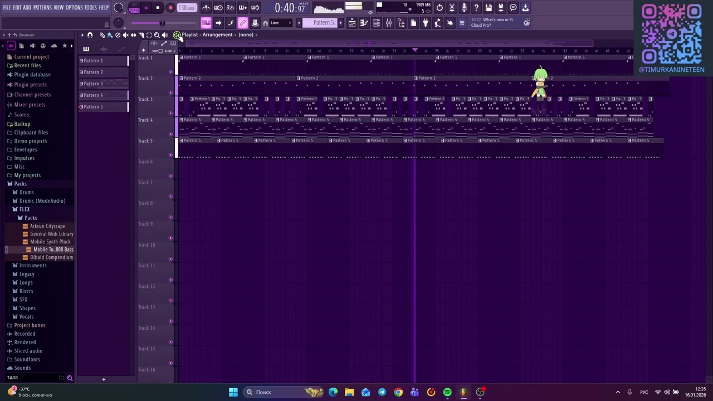Select the Playback speaker tool in Playlist
Screen dimensions: 713x401
tap(164, 35)
